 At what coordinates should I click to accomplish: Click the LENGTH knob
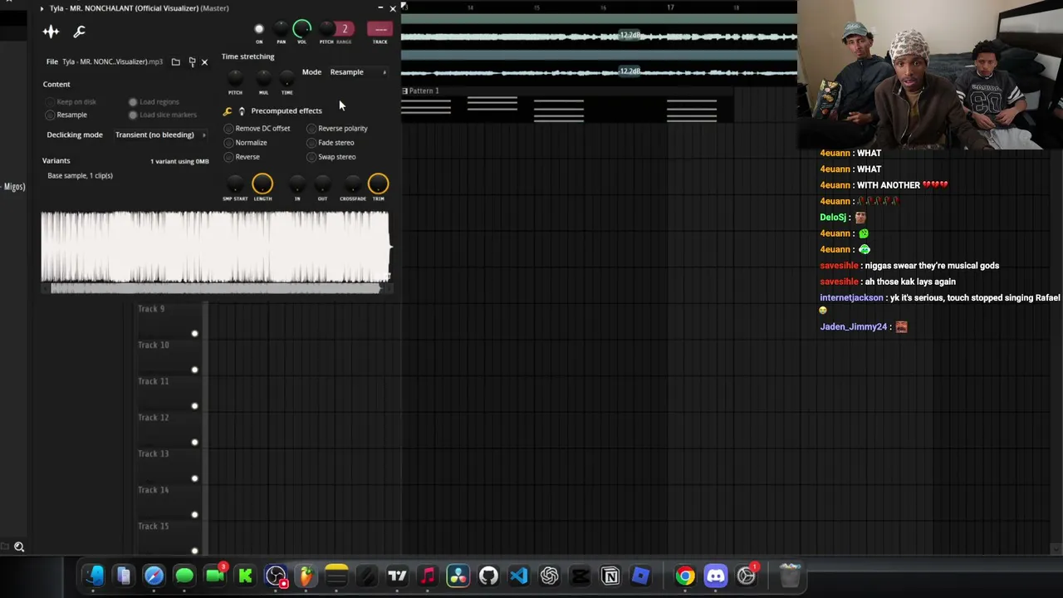click(x=262, y=184)
